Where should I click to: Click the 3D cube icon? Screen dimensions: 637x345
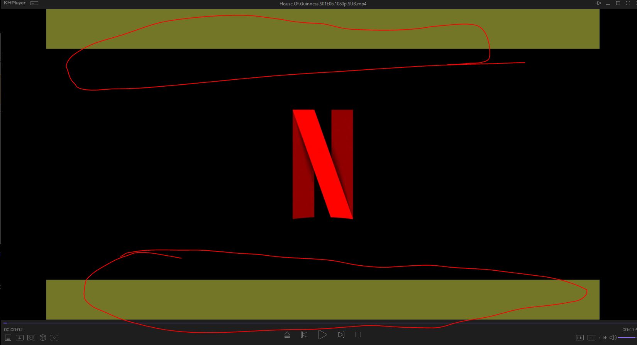(x=43, y=338)
